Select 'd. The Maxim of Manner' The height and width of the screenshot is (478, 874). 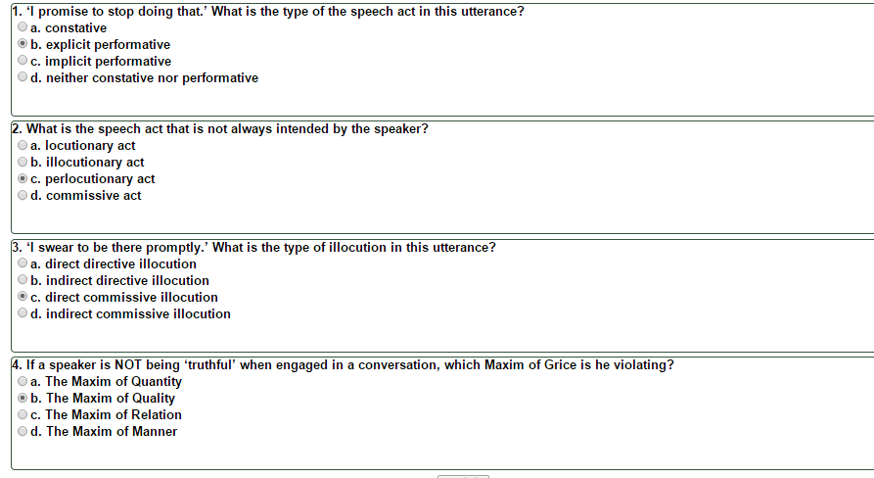tap(23, 431)
